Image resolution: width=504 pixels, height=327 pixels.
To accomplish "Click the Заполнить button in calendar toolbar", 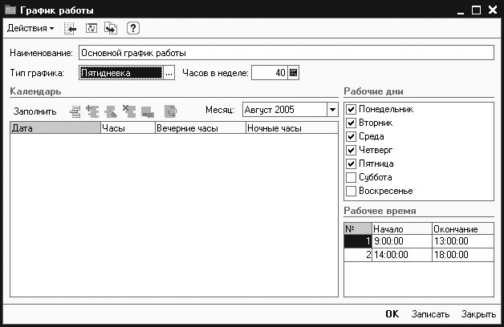I will pyautogui.click(x=35, y=111).
